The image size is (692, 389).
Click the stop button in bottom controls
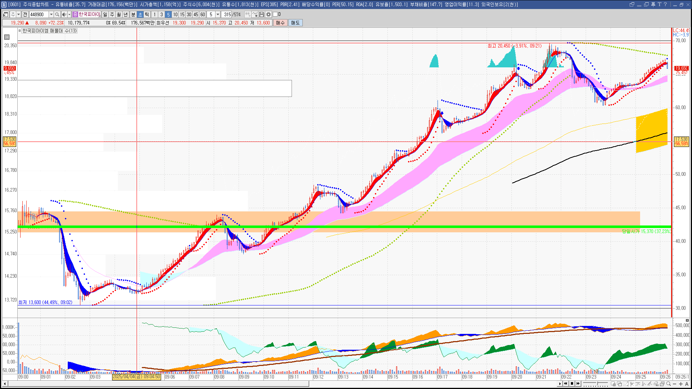(572, 384)
